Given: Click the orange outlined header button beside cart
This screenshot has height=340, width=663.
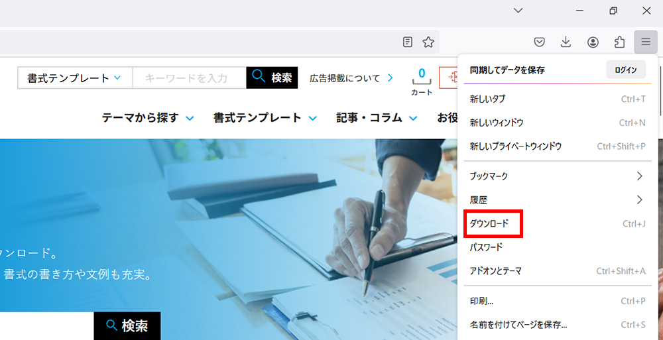Looking at the screenshot, I should (x=448, y=78).
